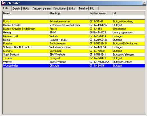
Task: Select the Bosch supplier row
Action: [x=74, y=22]
